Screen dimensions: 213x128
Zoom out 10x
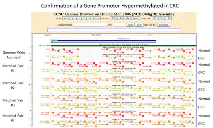point(168,18)
